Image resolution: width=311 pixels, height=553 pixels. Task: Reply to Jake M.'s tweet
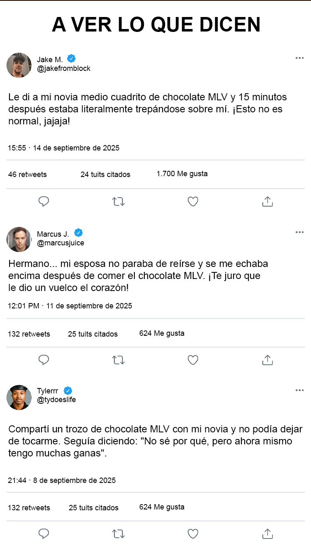point(44,202)
